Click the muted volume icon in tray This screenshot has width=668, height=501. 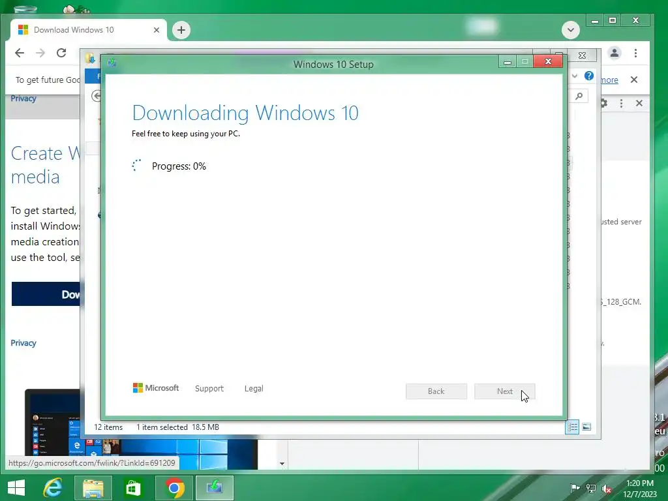(607, 489)
